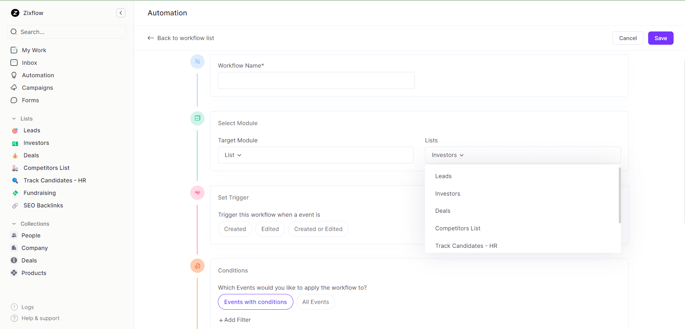Select the Products diamond icon

[x=14, y=273]
